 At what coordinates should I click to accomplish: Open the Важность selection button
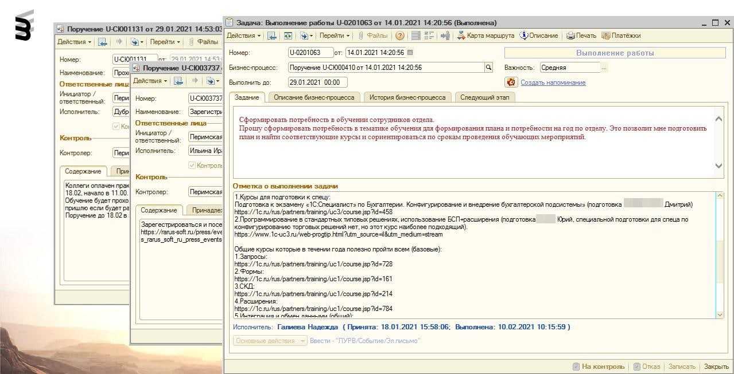603,68
